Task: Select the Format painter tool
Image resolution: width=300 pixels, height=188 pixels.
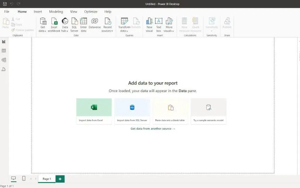Action: (22, 30)
